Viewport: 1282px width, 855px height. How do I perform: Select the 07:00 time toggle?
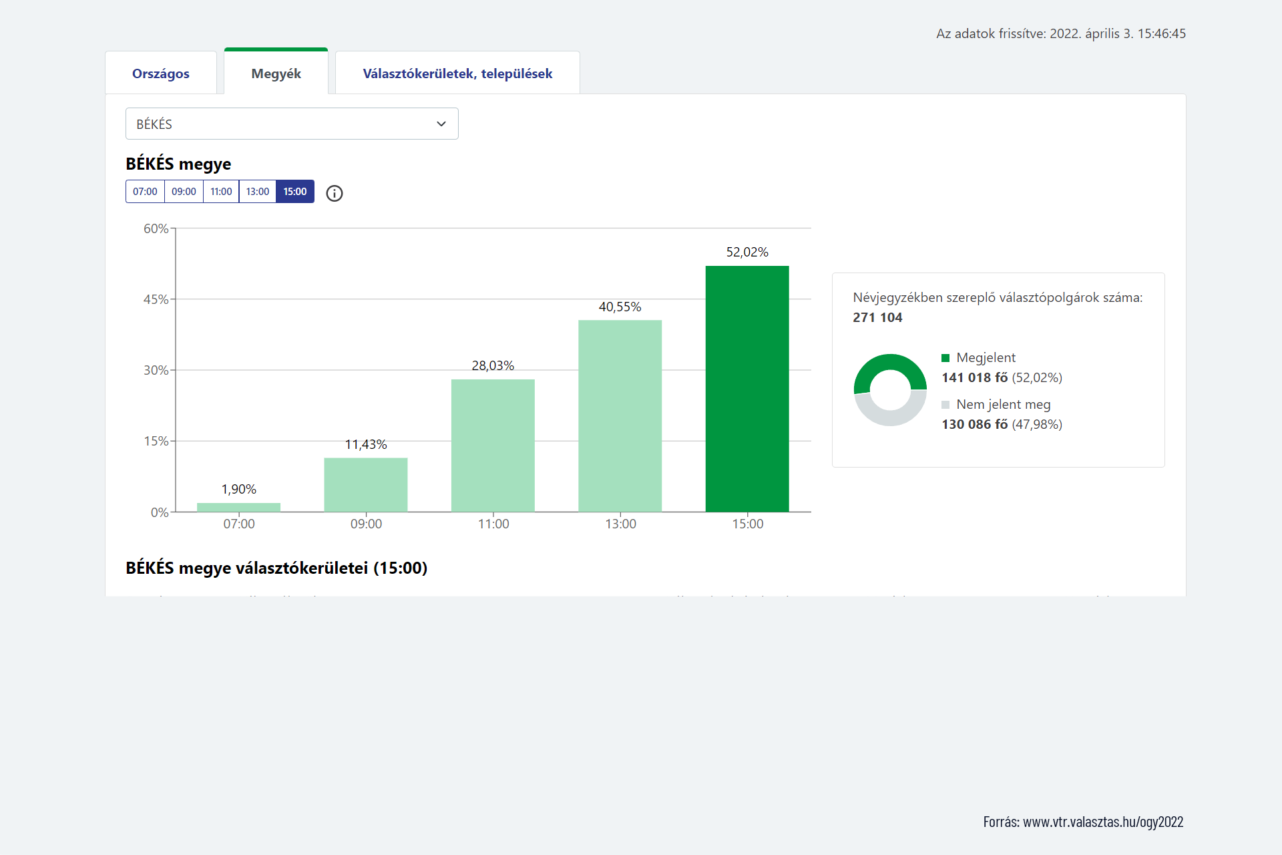pyautogui.click(x=145, y=192)
